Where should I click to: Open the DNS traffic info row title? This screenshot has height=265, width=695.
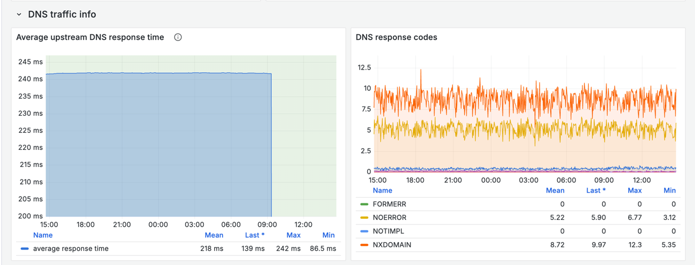62,14
